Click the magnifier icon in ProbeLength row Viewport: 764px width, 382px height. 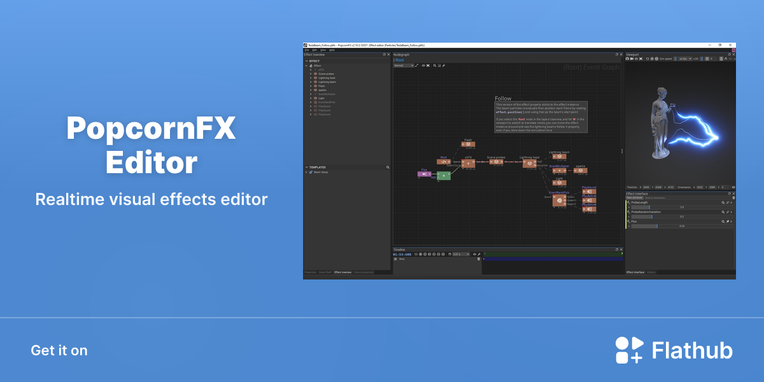point(723,202)
